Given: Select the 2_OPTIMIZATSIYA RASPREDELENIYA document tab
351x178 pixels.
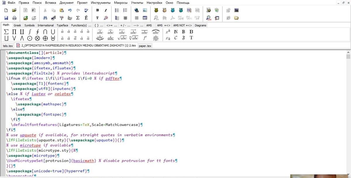Looking at the screenshot, I should click(x=76, y=45).
